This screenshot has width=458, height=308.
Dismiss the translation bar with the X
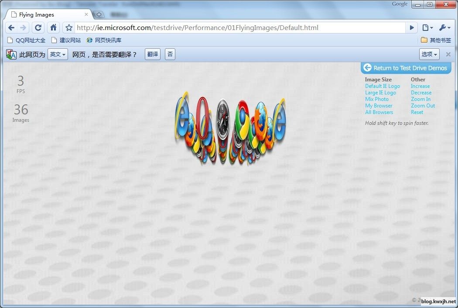pos(448,54)
